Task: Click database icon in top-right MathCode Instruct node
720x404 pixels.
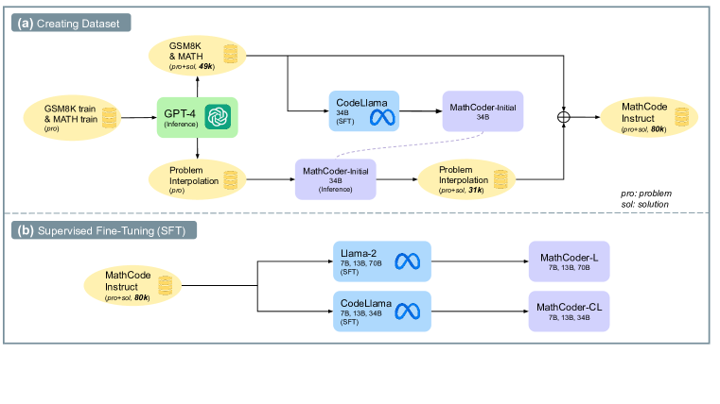Action: (x=682, y=117)
